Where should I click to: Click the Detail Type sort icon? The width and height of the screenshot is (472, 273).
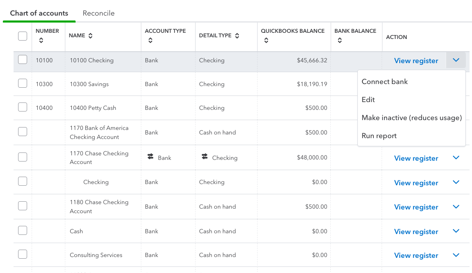click(237, 36)
